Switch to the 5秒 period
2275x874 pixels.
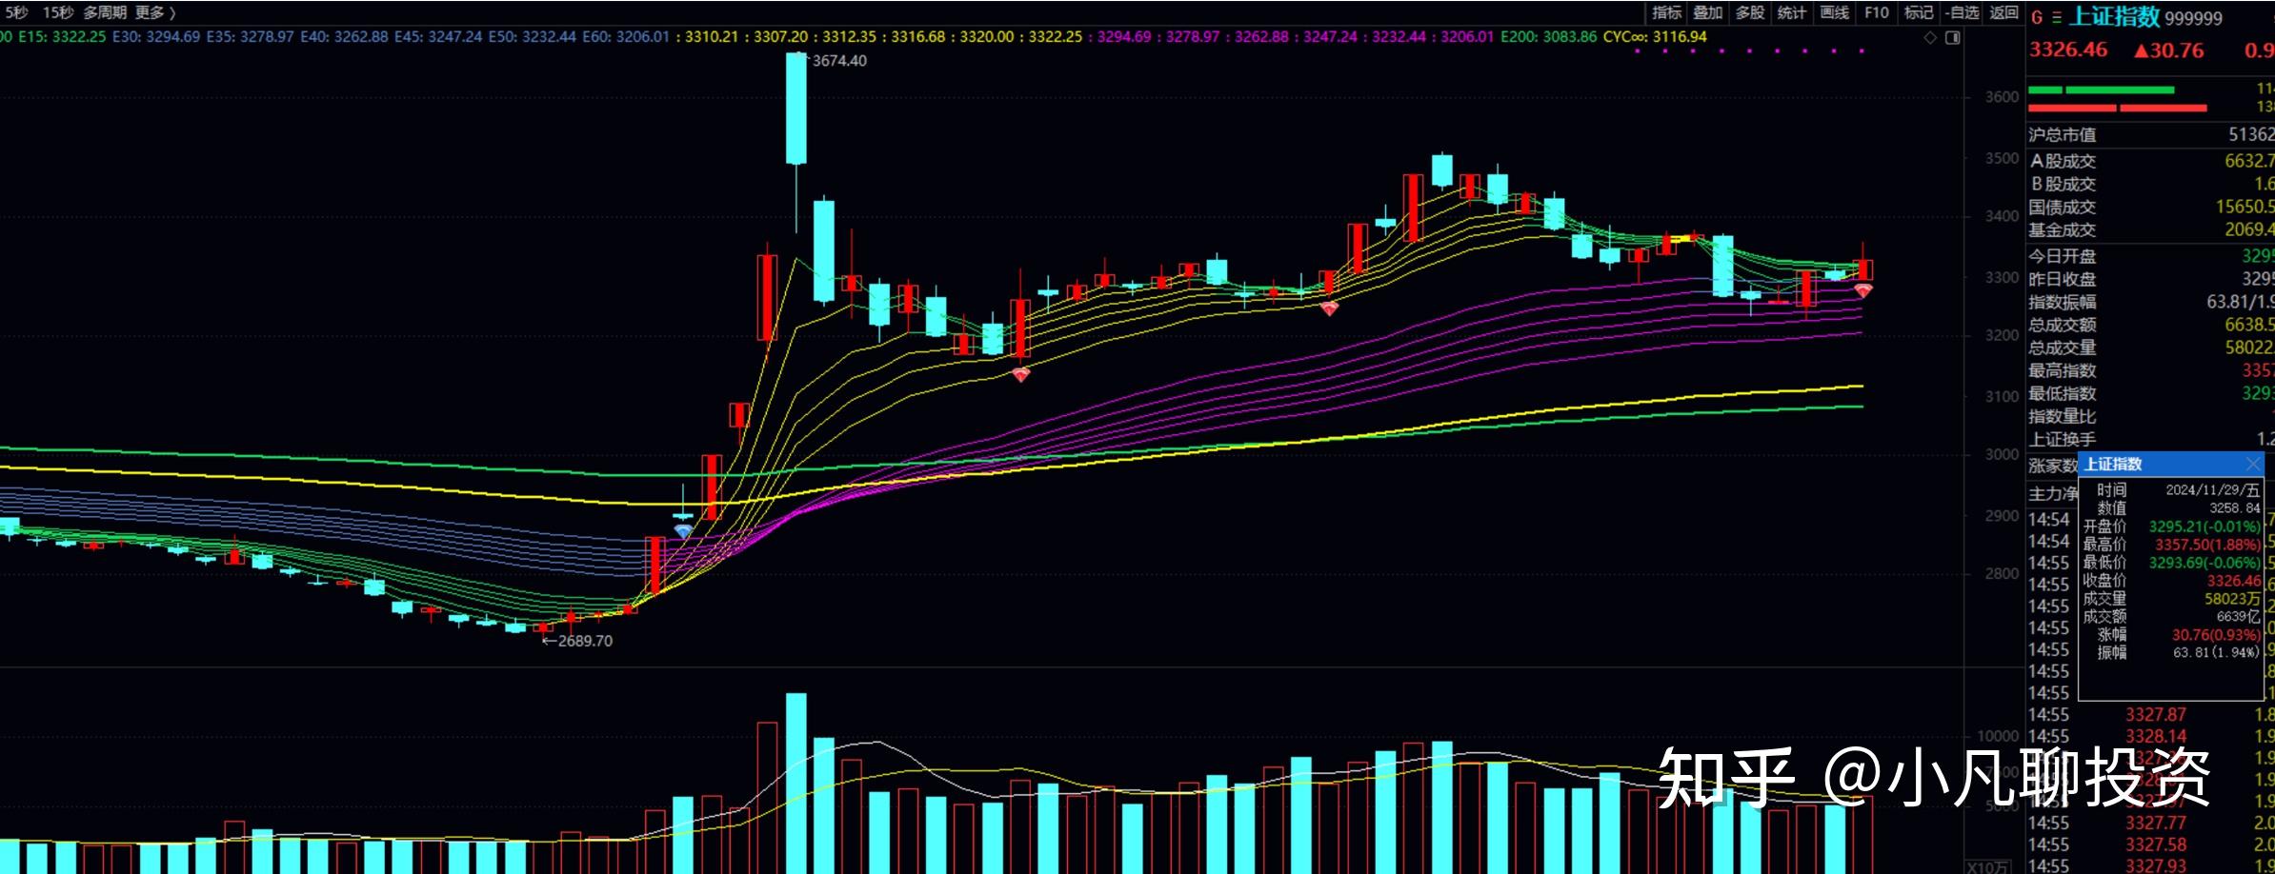click(x=16, y=12)
